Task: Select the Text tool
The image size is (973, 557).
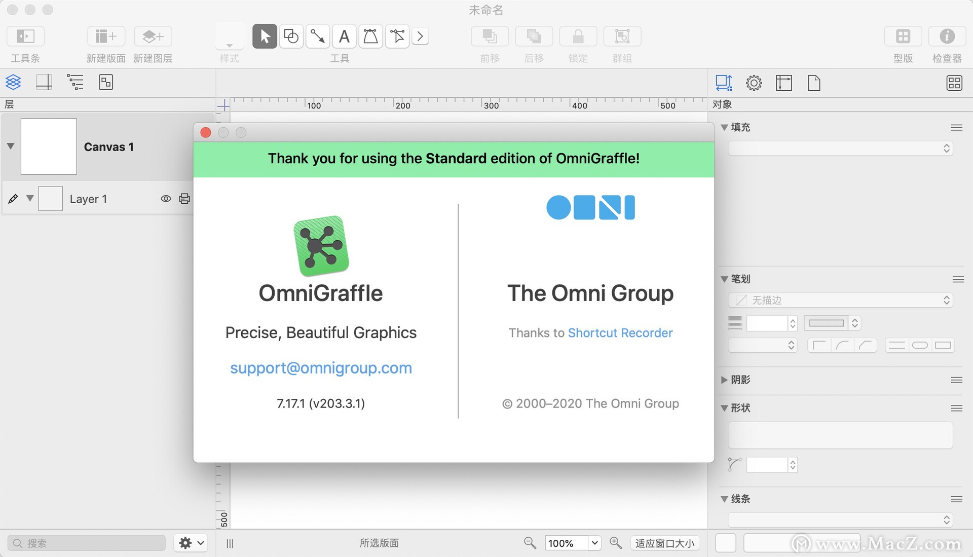Action: (344, 36)
